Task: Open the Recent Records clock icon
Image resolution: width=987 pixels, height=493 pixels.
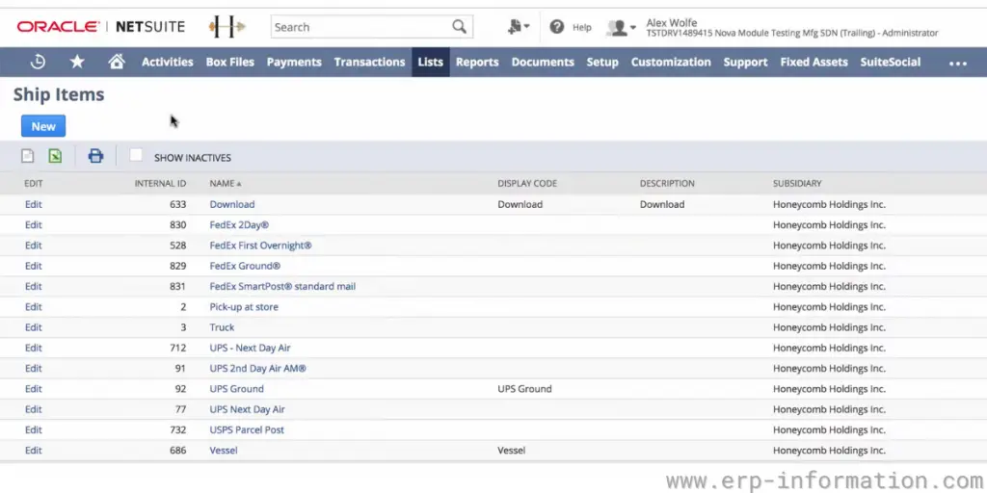Action: [x=38, y=62]
